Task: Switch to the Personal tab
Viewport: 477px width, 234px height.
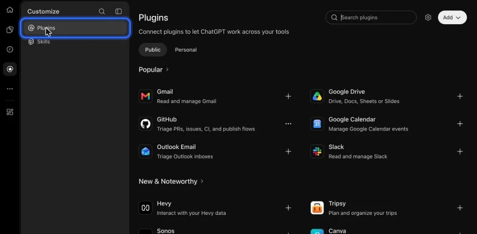Action: coord(186,50)
